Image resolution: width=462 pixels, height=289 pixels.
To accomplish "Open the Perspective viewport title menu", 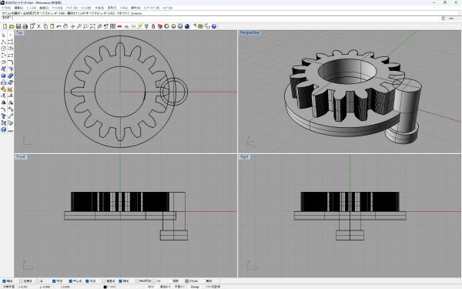I will point(249,32).
